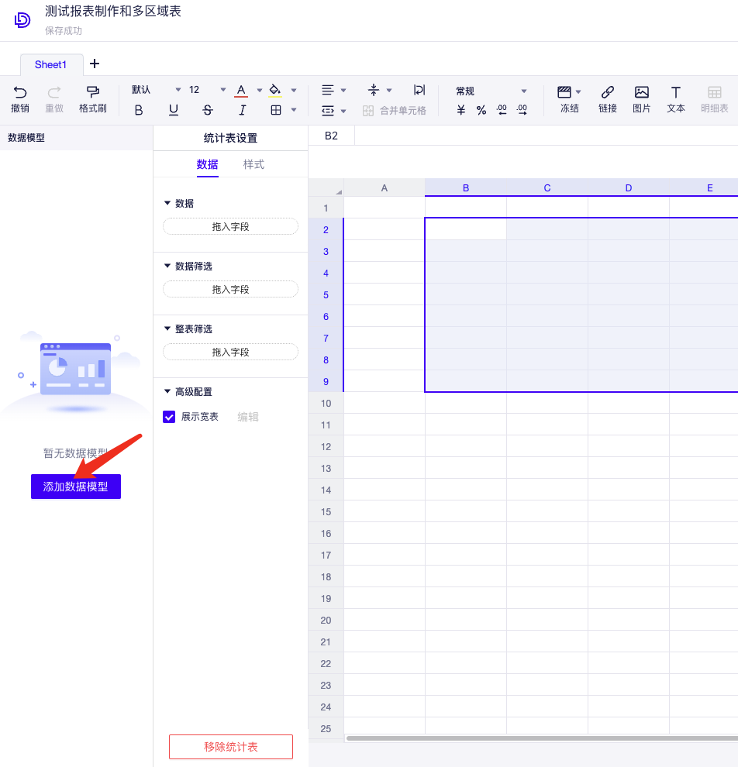
Task: Click the 添加数据模型 button
Action: (76, 487)
